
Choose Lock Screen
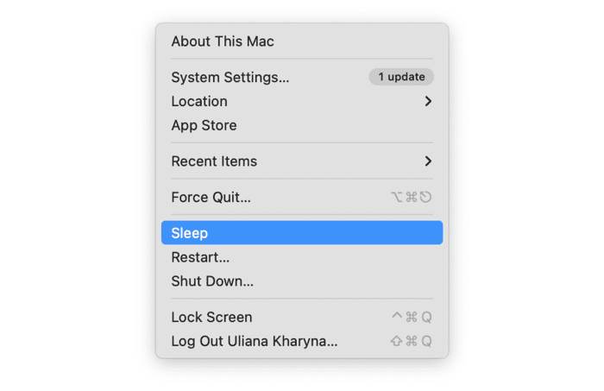tap(211, 317)
